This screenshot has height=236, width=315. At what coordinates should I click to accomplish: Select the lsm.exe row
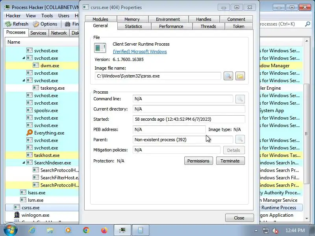(x=42, y=200)
